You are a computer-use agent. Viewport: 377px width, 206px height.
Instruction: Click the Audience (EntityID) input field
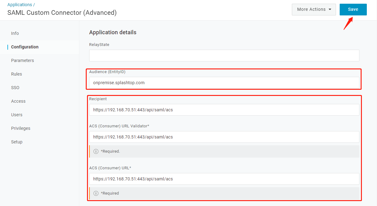click(224, 83)
